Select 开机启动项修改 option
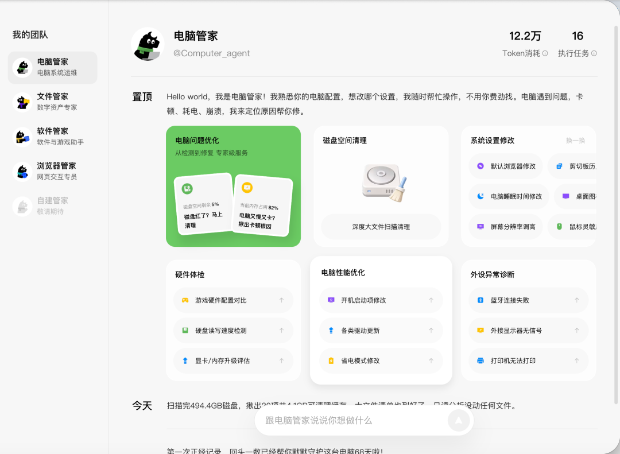 [381, 300]
